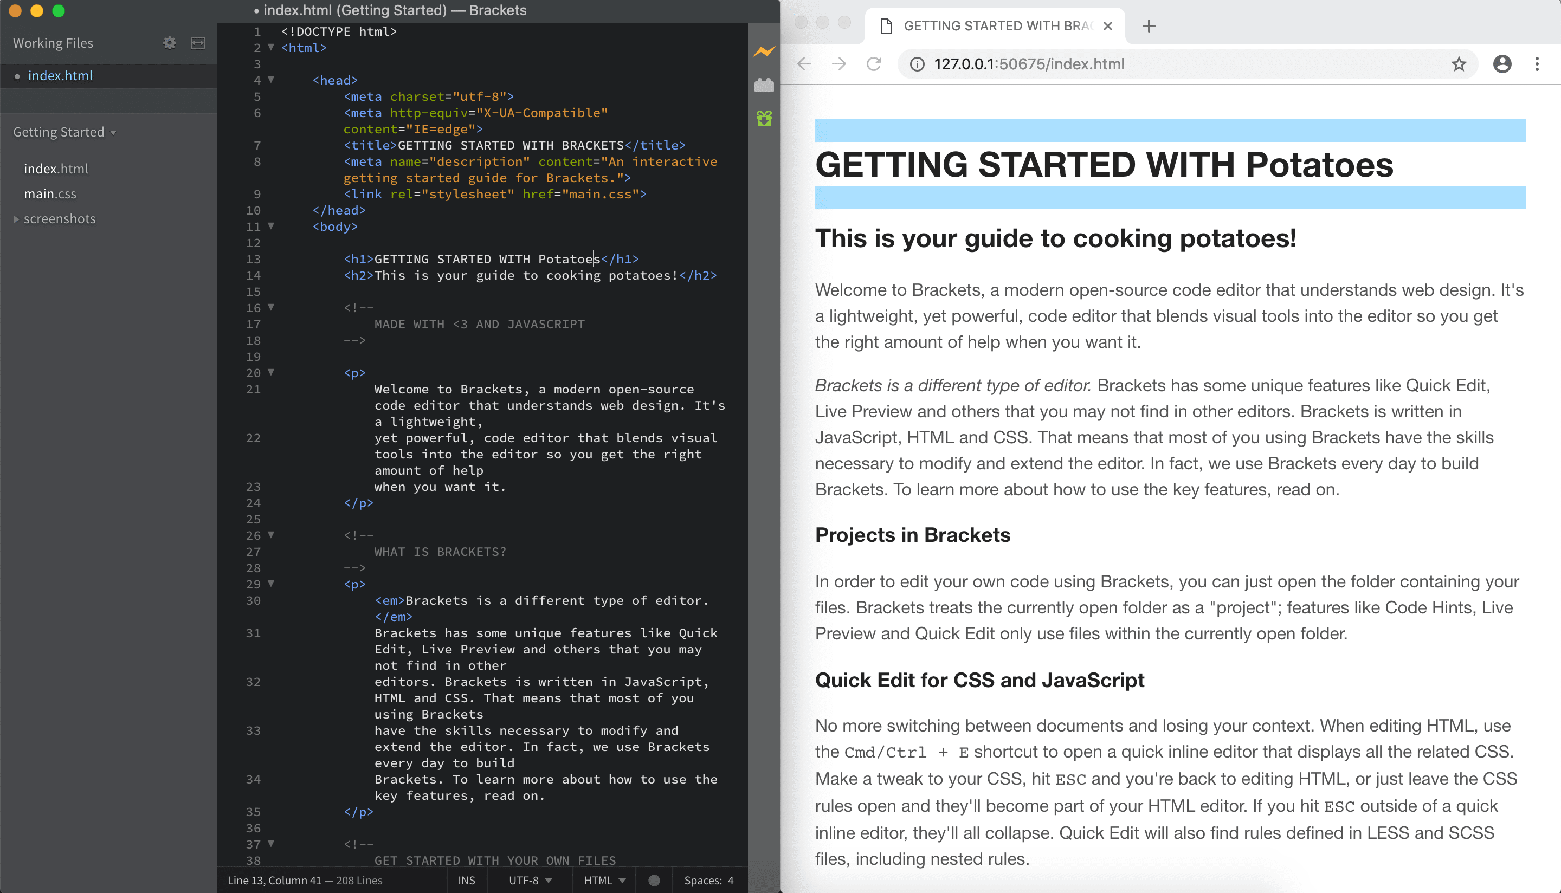Open main.css in project tree
1561x893 pixels.
point(50,194)
